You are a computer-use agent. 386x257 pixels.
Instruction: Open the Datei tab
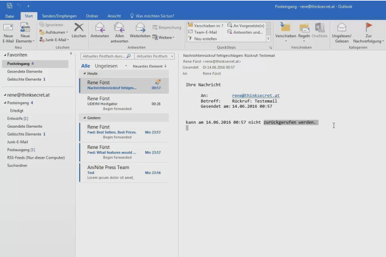(x=10, y=16)
